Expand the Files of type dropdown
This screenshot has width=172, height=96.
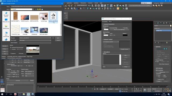[50, 40]
